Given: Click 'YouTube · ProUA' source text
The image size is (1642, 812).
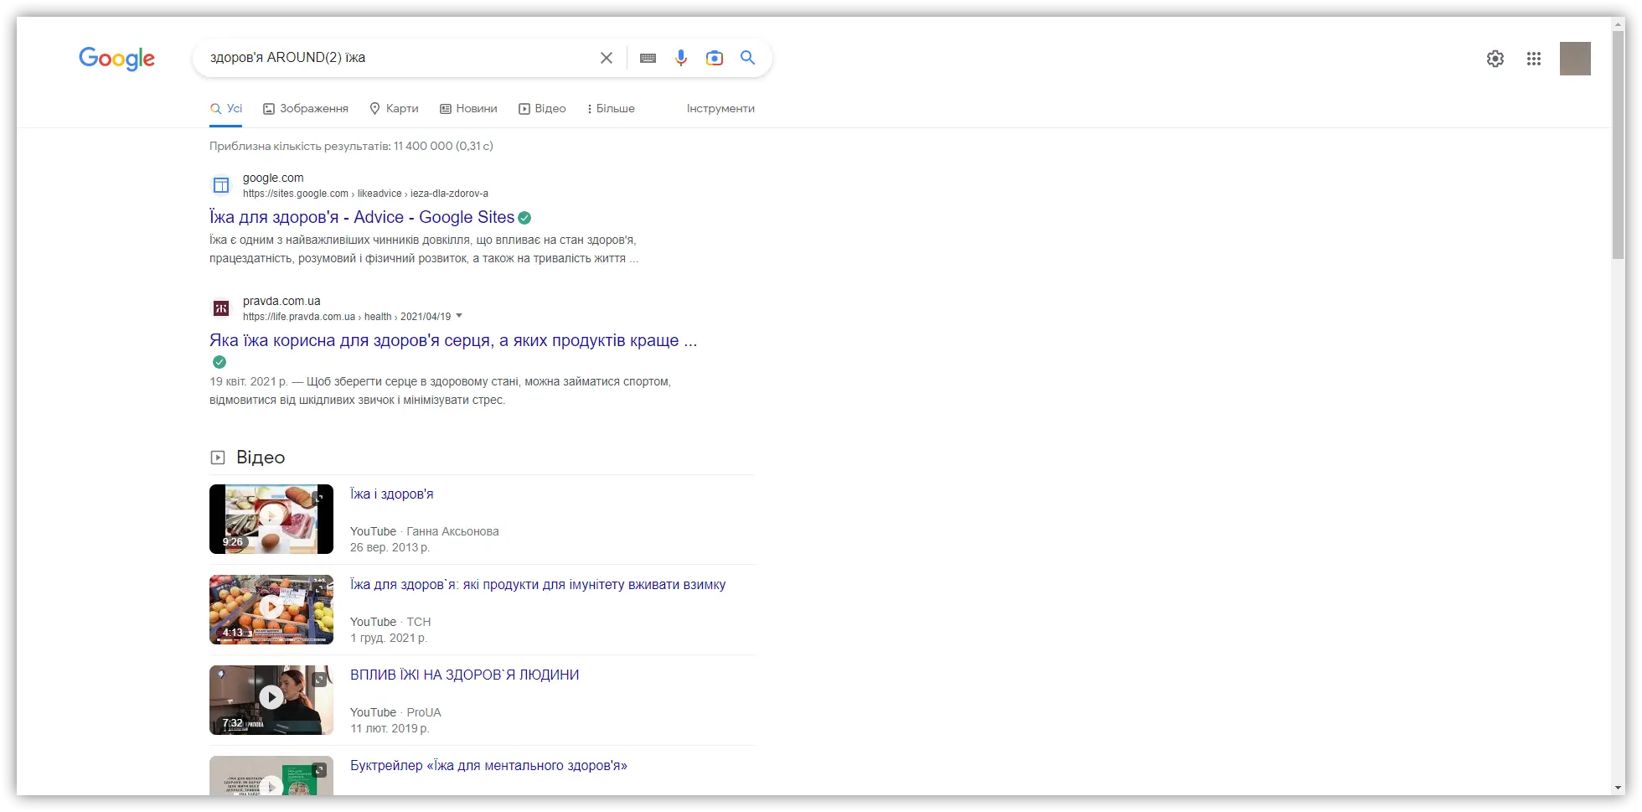Looking at the screenshot, I should (x=395, y=712).
